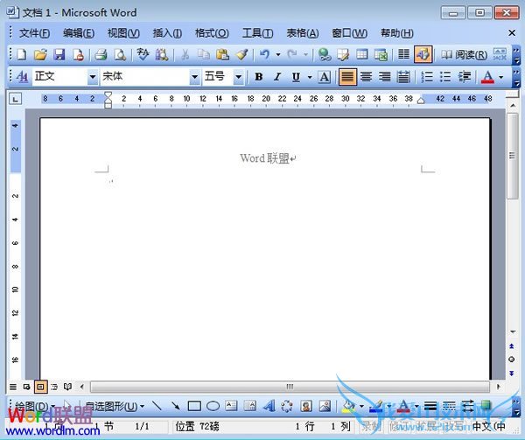Insert a diagram or organization chart

pyautogui.click(x=287, y=406)
